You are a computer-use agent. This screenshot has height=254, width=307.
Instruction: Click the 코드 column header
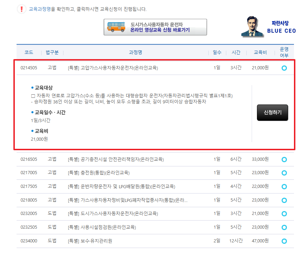point(29,52)
